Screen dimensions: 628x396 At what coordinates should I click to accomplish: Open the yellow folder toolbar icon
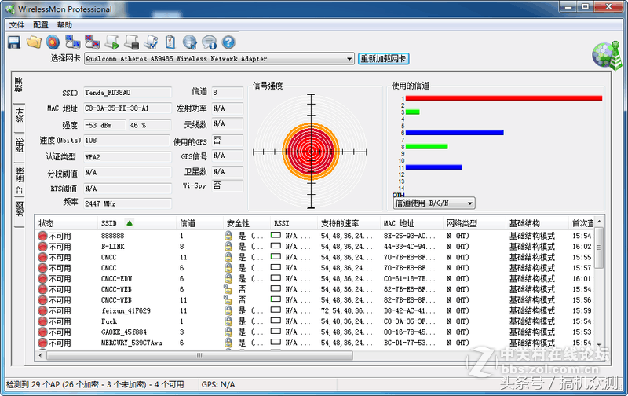(34, 42)
